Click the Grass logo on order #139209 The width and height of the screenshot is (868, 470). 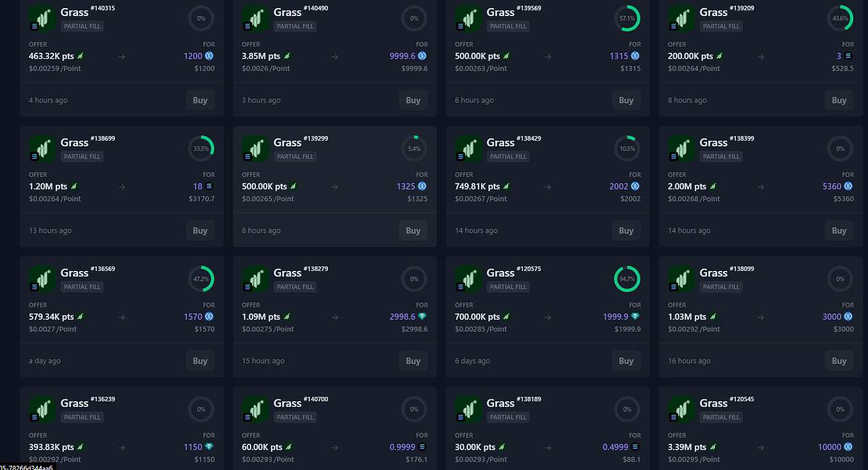coord(681,18)
